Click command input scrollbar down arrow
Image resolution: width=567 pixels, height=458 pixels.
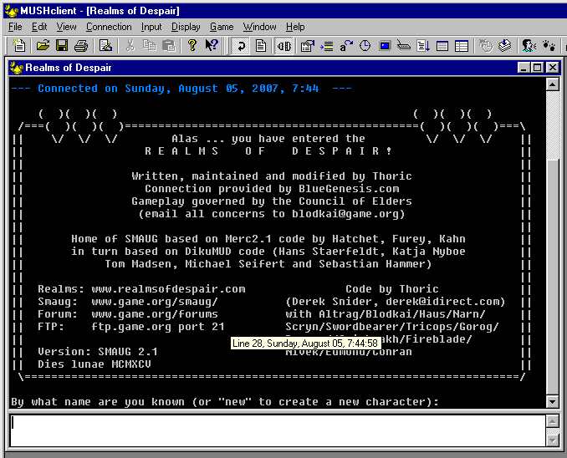tap(553, 440)
